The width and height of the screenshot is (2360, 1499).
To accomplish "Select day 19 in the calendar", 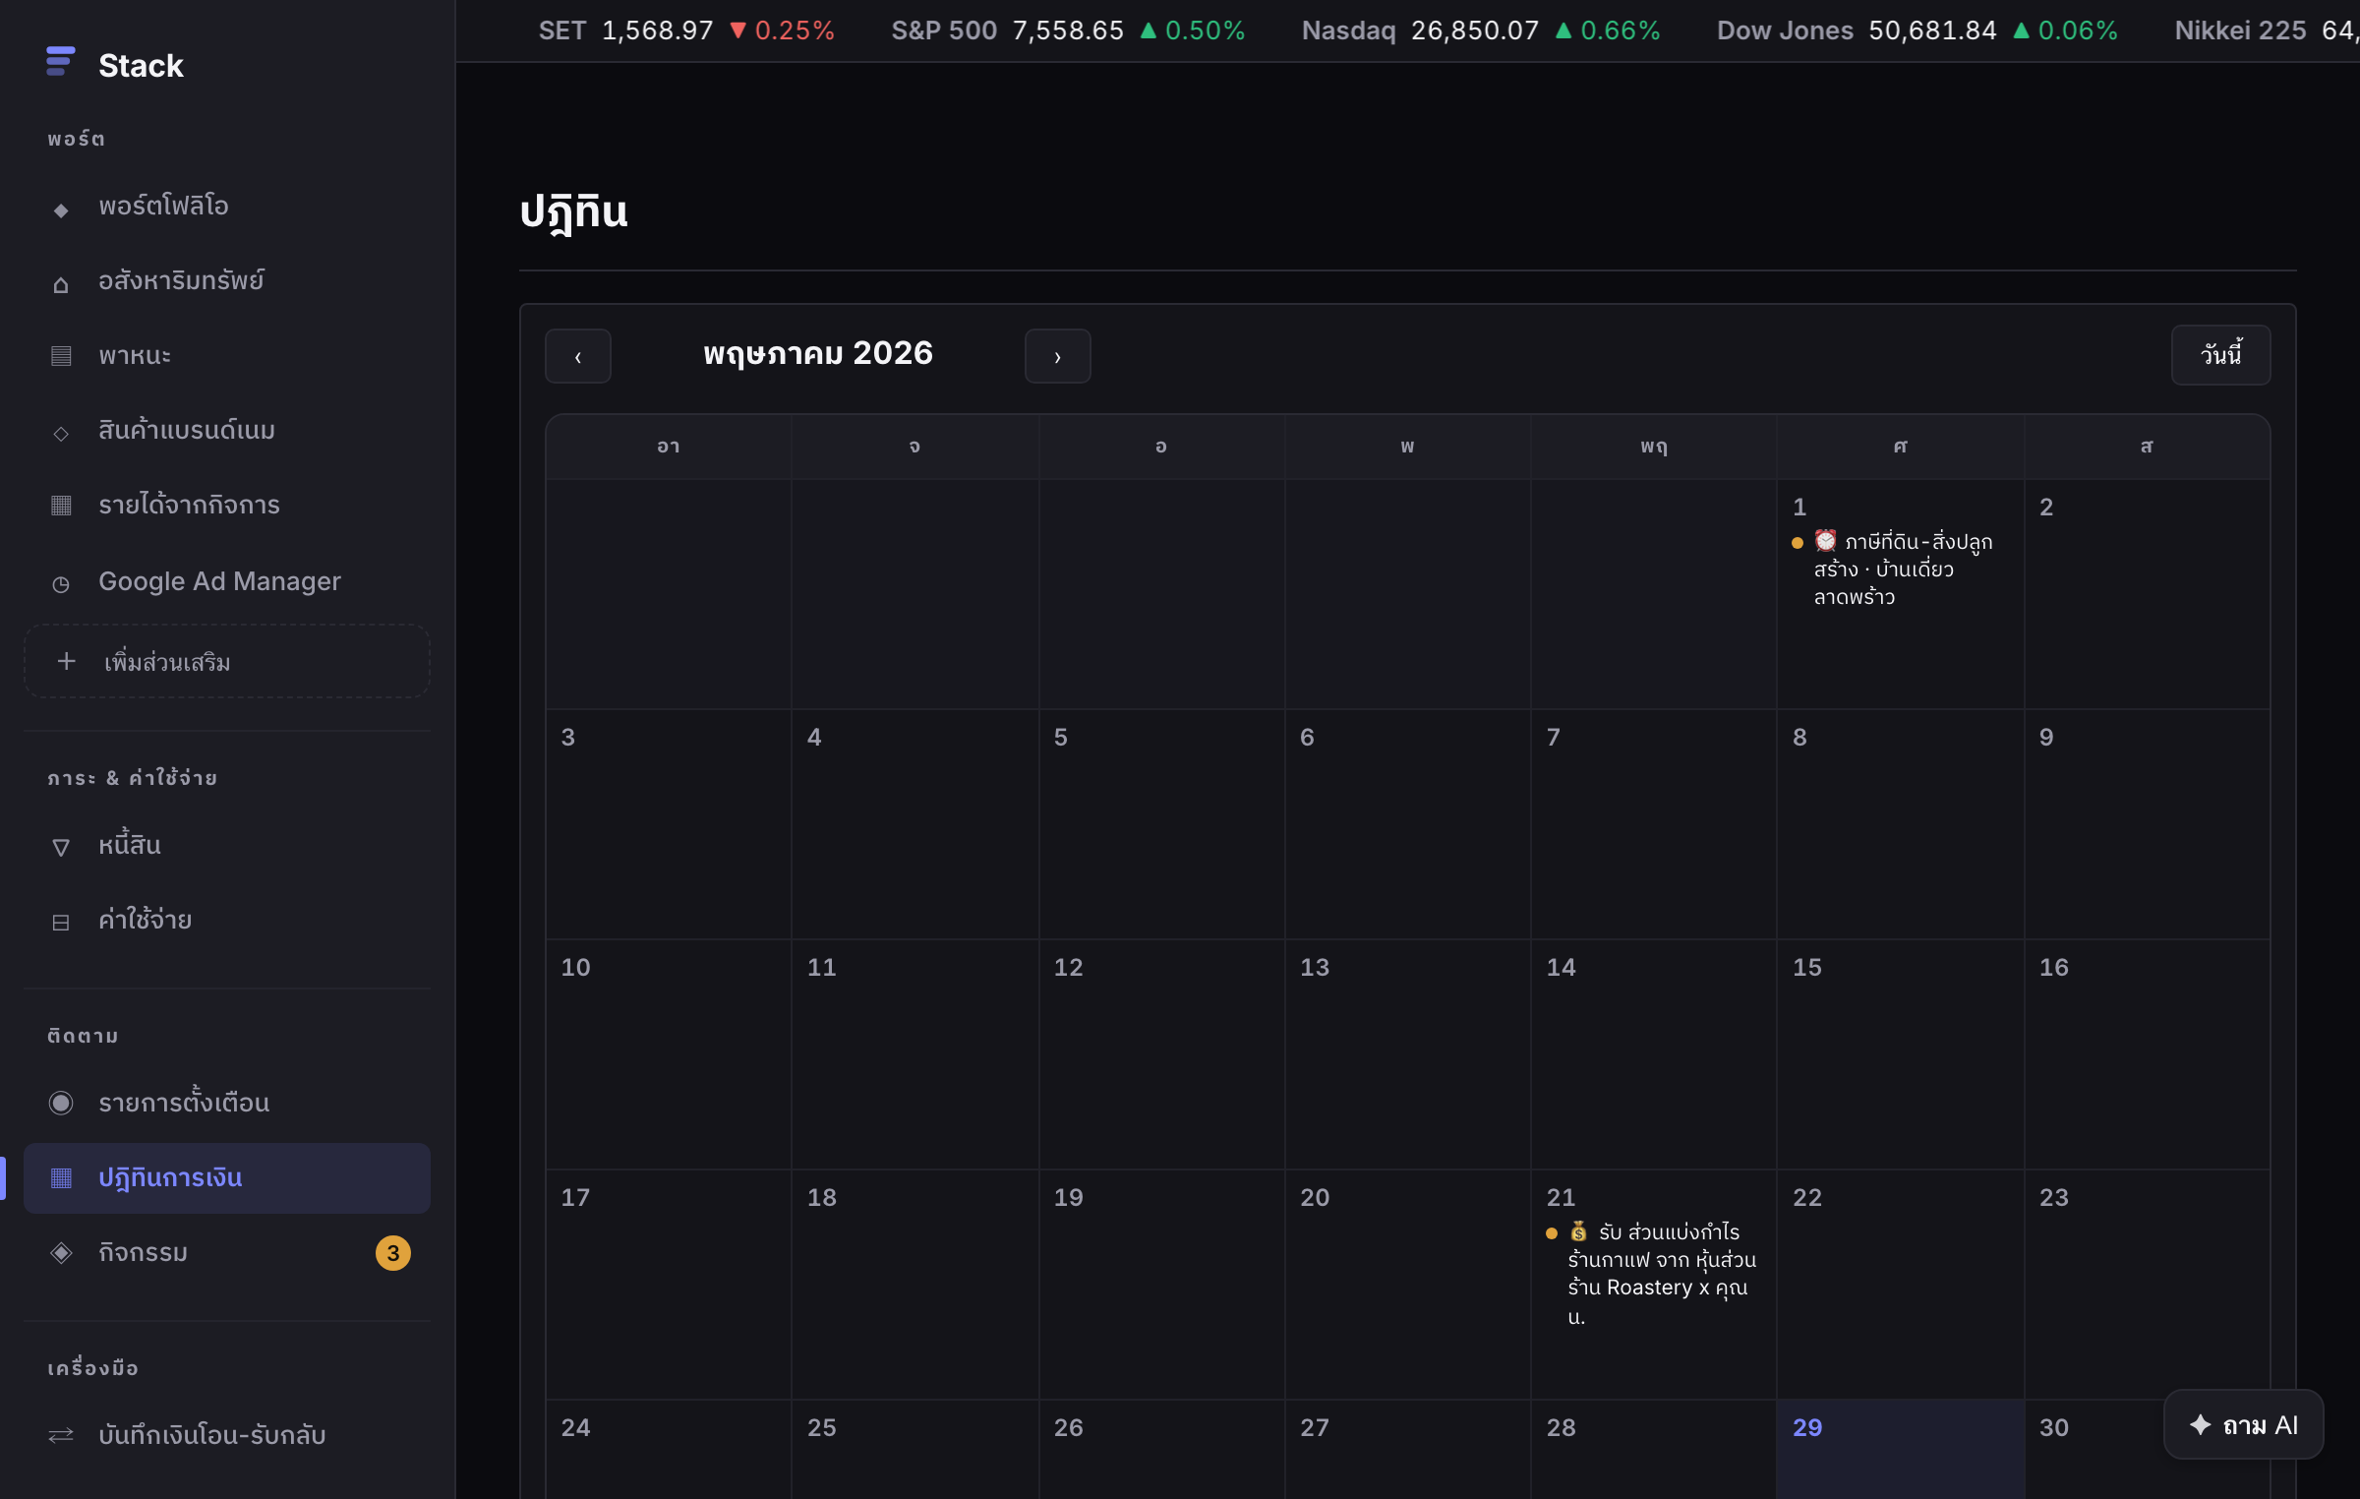I will point(1161,1285).
